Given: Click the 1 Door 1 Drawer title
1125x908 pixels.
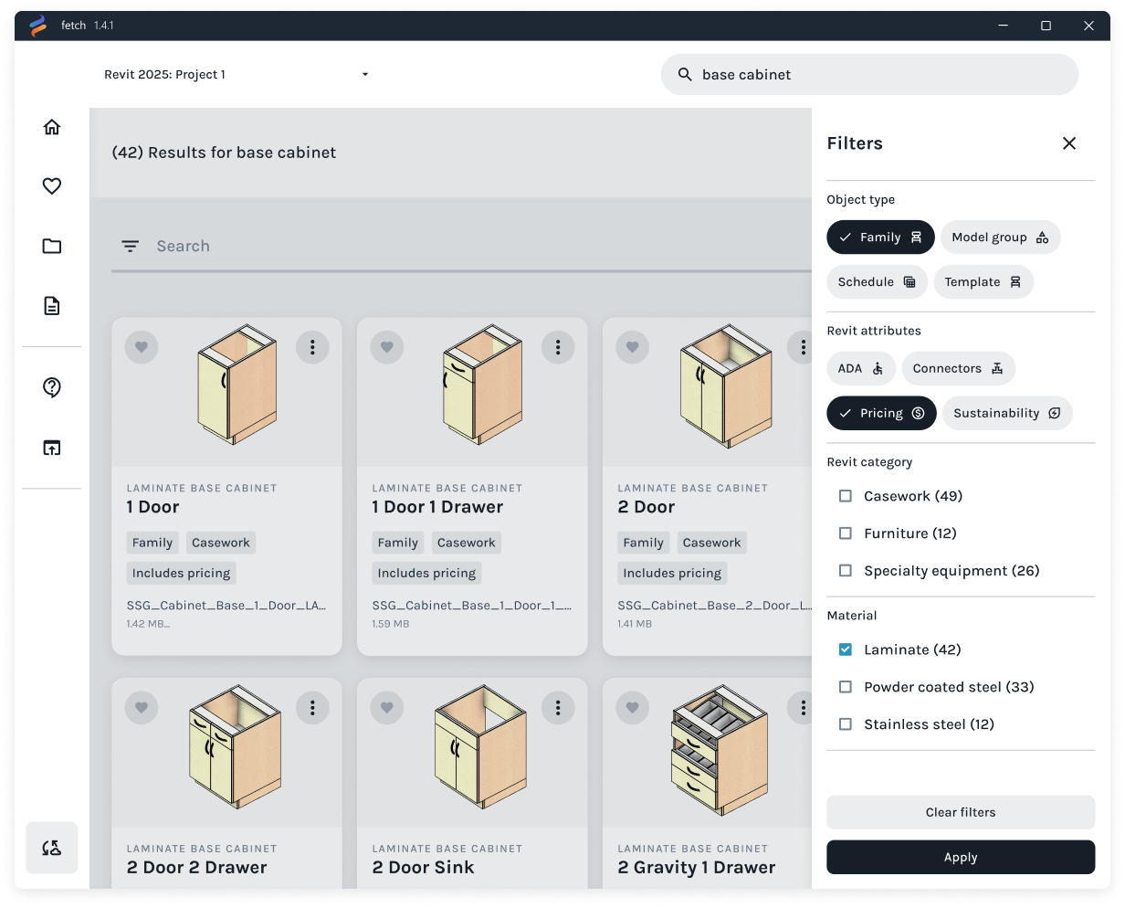Looking at the screenshot, I should click(x=437, y=507).
